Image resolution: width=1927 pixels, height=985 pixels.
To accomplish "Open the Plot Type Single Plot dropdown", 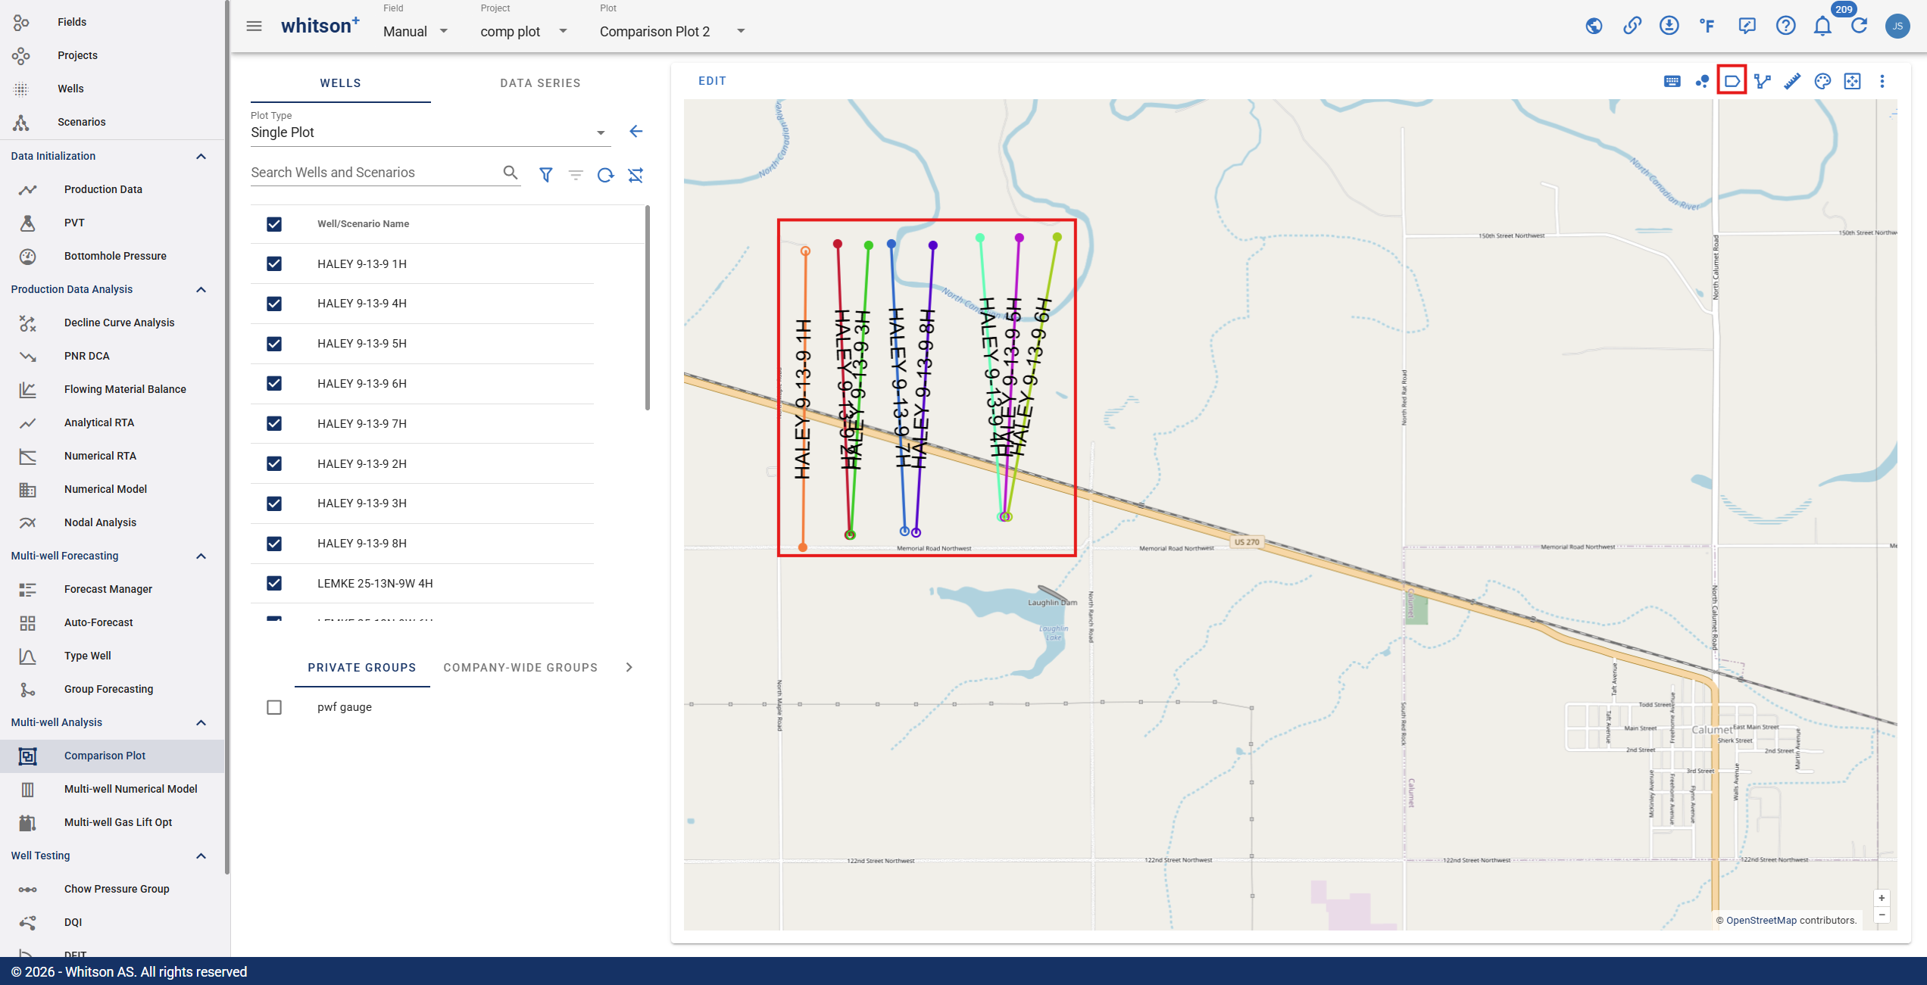I will point(429,132).
